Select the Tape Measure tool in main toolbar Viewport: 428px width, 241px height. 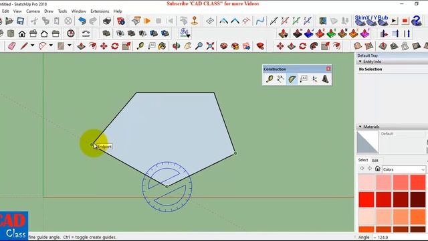140,46
